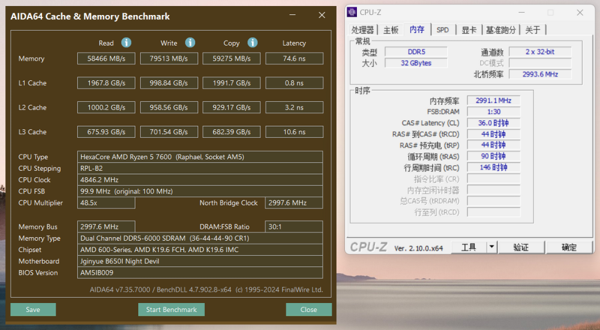Viewport: 600px width, 330px height.
Task: Click the Memory Type Dual Channel DDR5-6000 field
Action: point(200,238)
